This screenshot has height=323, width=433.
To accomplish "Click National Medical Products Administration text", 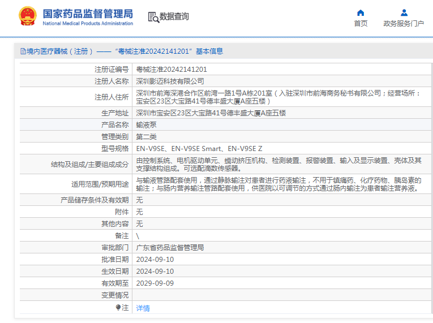I will [88, 23].
